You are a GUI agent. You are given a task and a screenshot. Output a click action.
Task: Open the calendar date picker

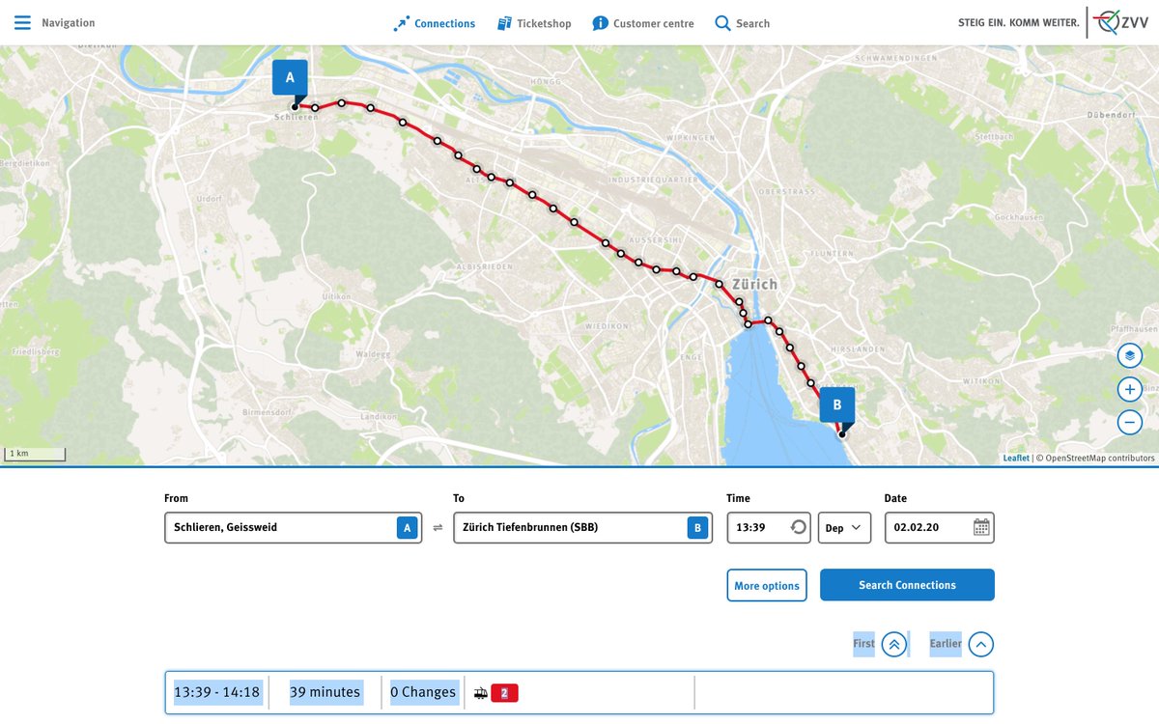tap(981, 527)
